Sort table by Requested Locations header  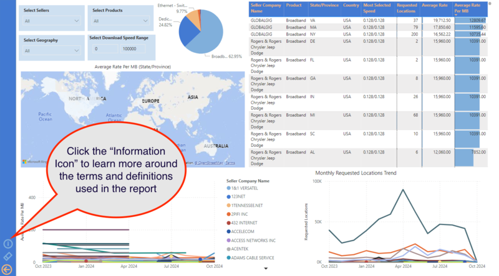(x=405, y=8)
